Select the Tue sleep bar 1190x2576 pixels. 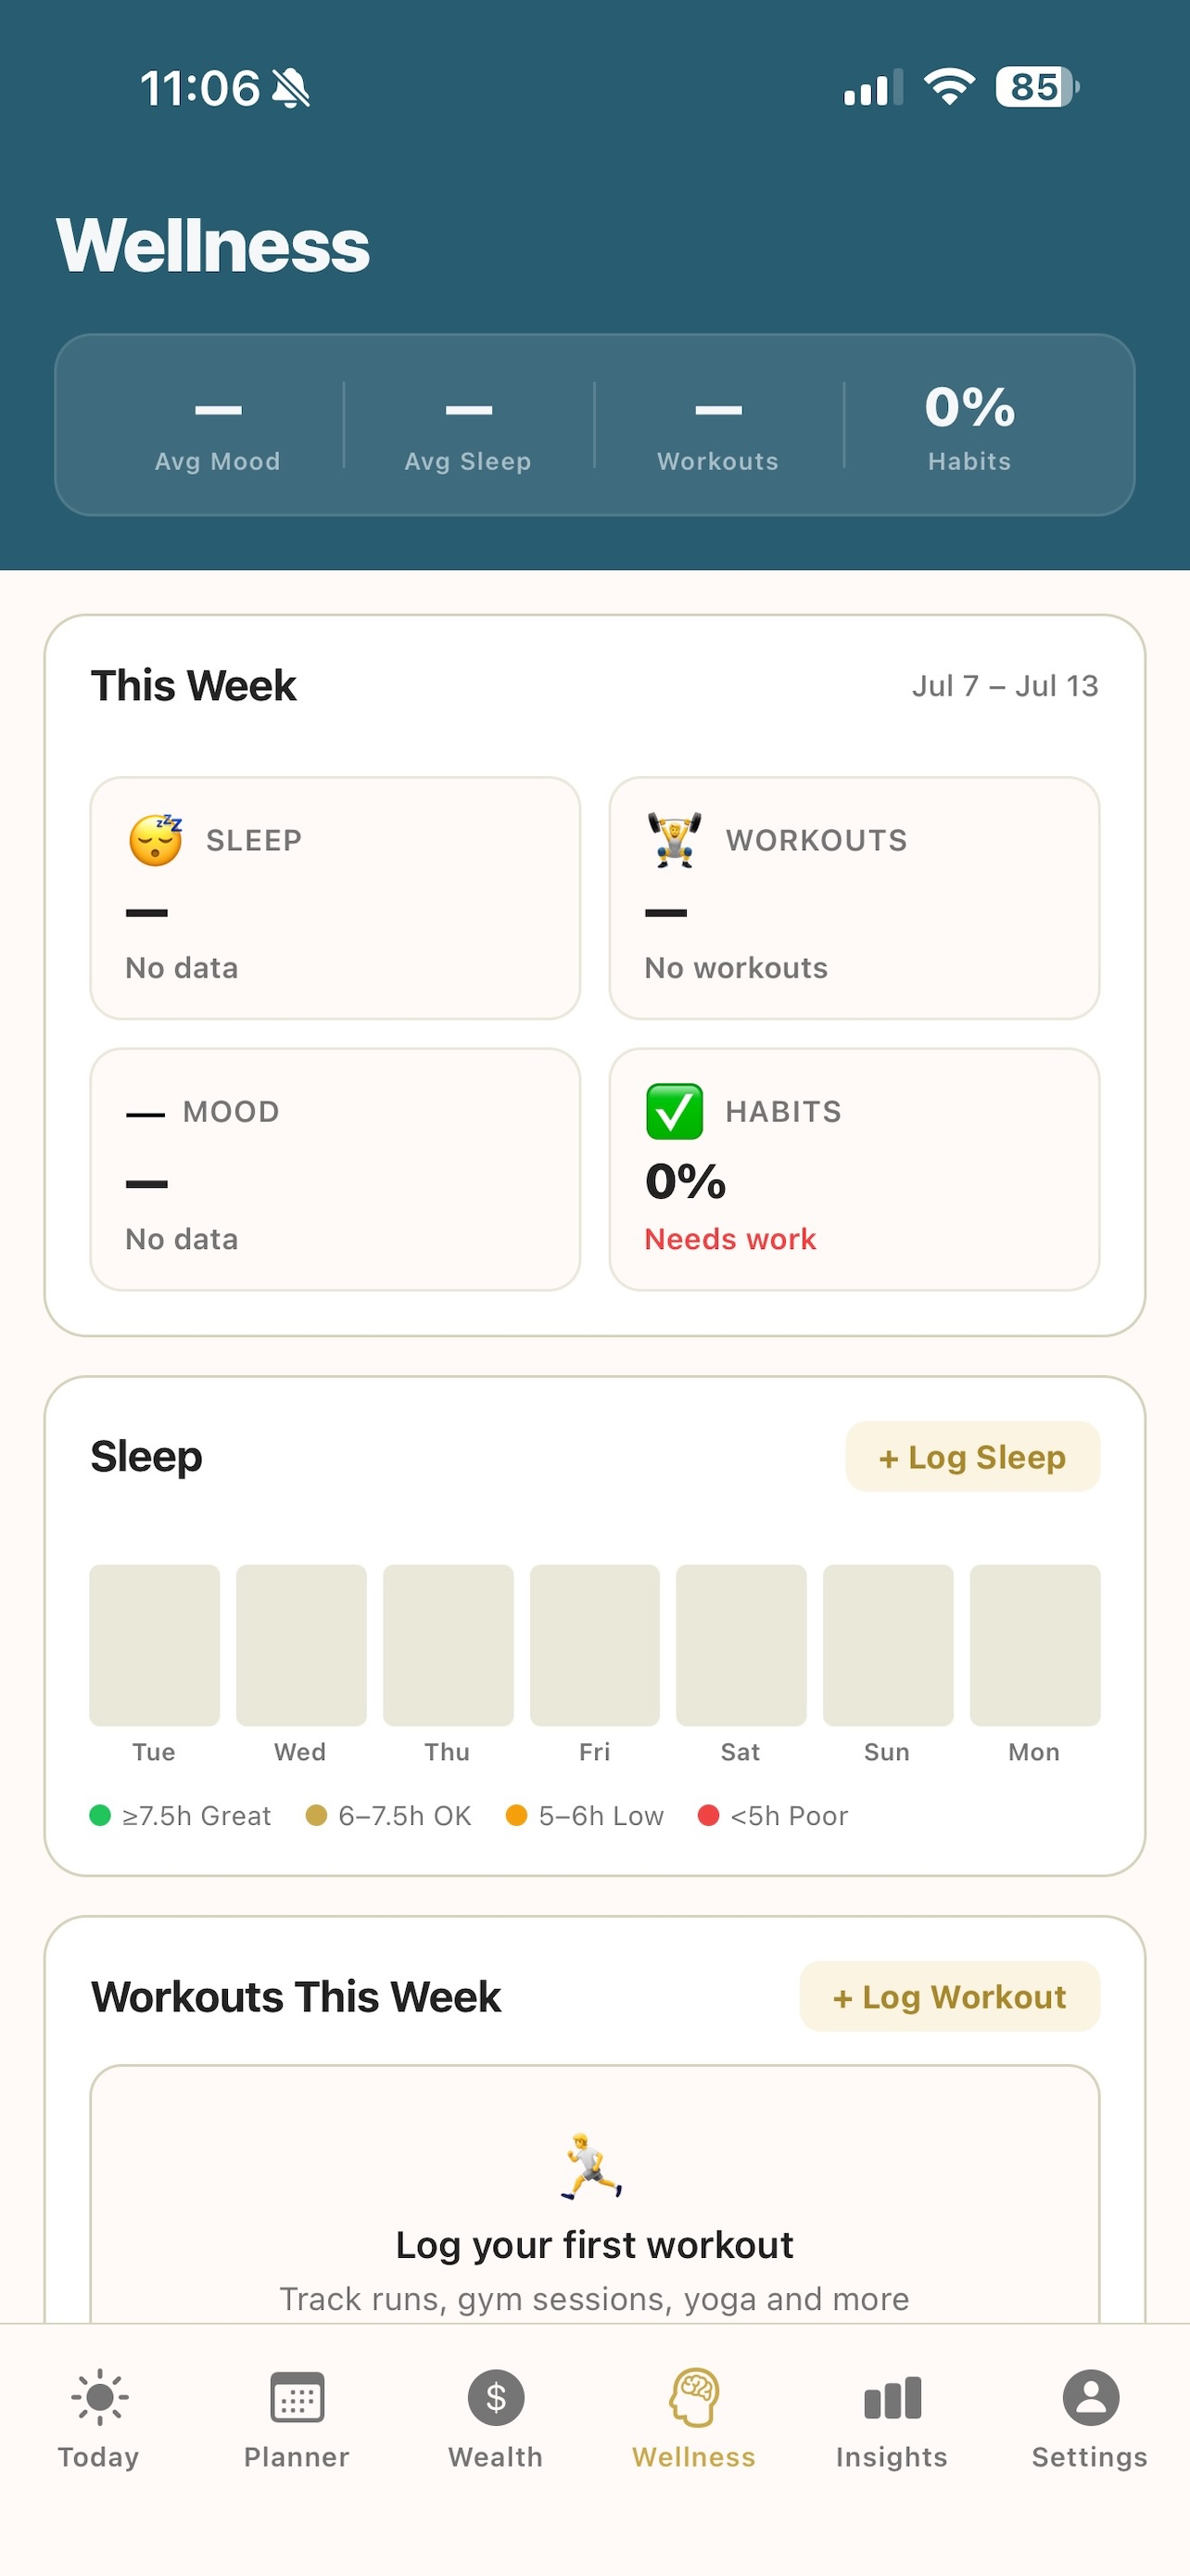point(154,1645)
